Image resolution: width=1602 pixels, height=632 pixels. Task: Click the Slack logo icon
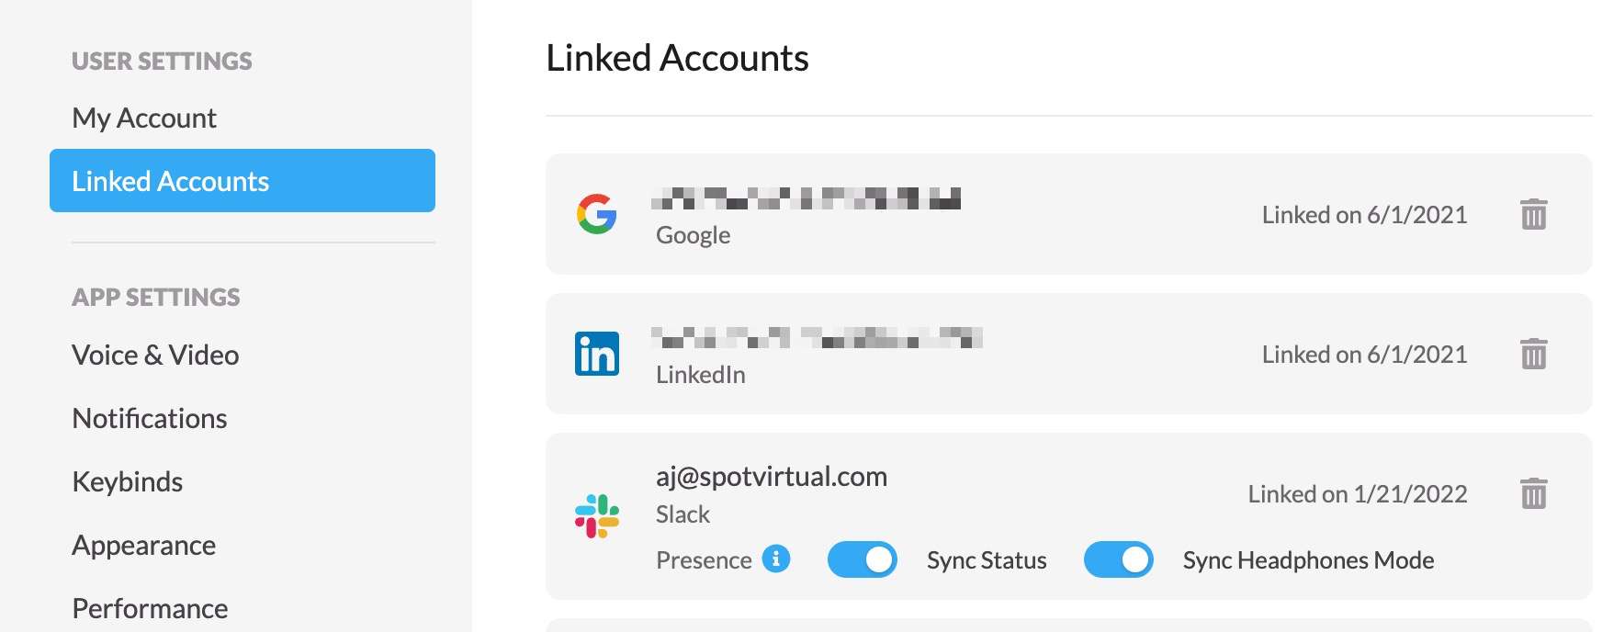click(597, 516)
